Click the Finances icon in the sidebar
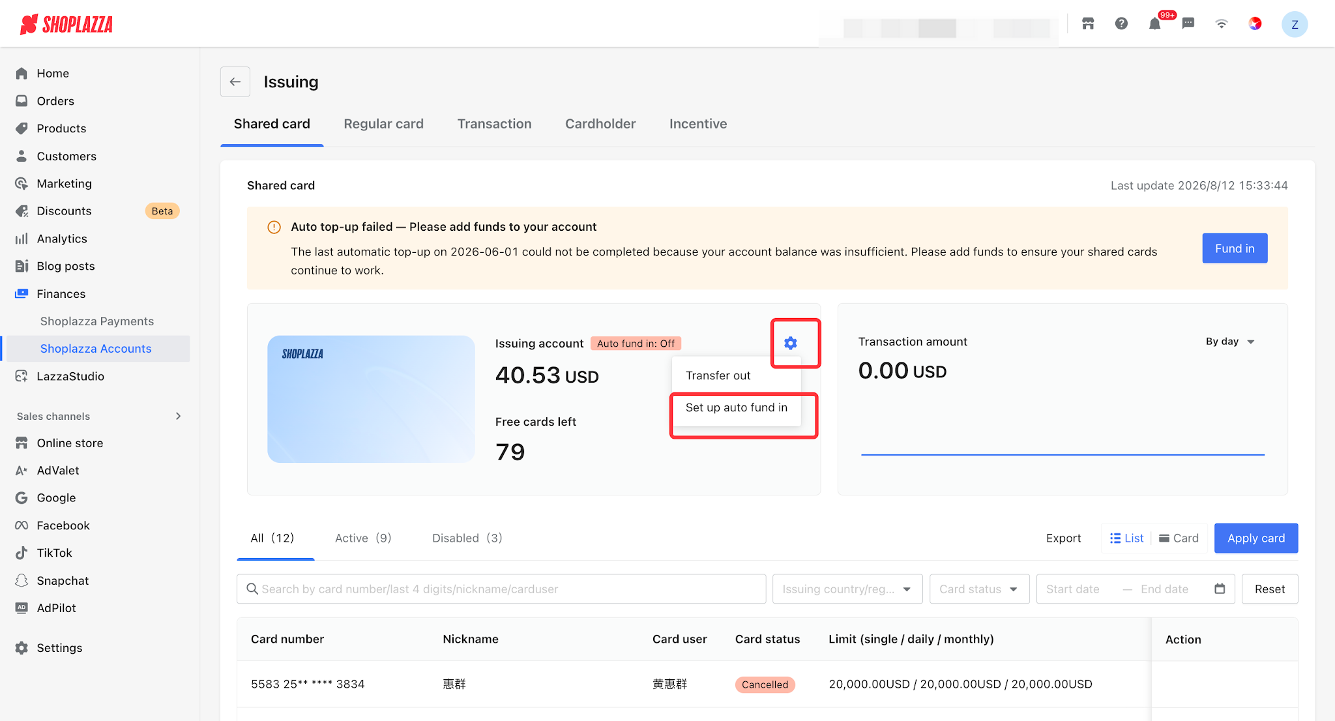Screen dimensions: 1335x721 pyautogui.click(x=22, y=294)
